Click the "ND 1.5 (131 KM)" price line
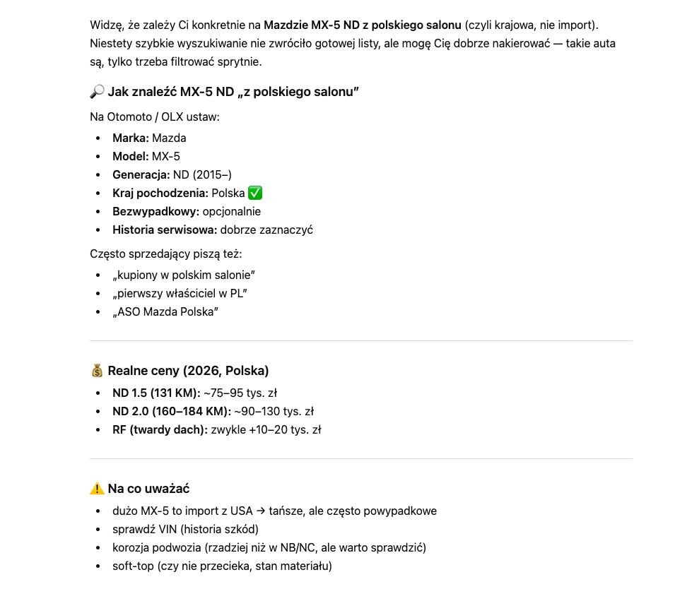687x589 pixels. [199, 393]
